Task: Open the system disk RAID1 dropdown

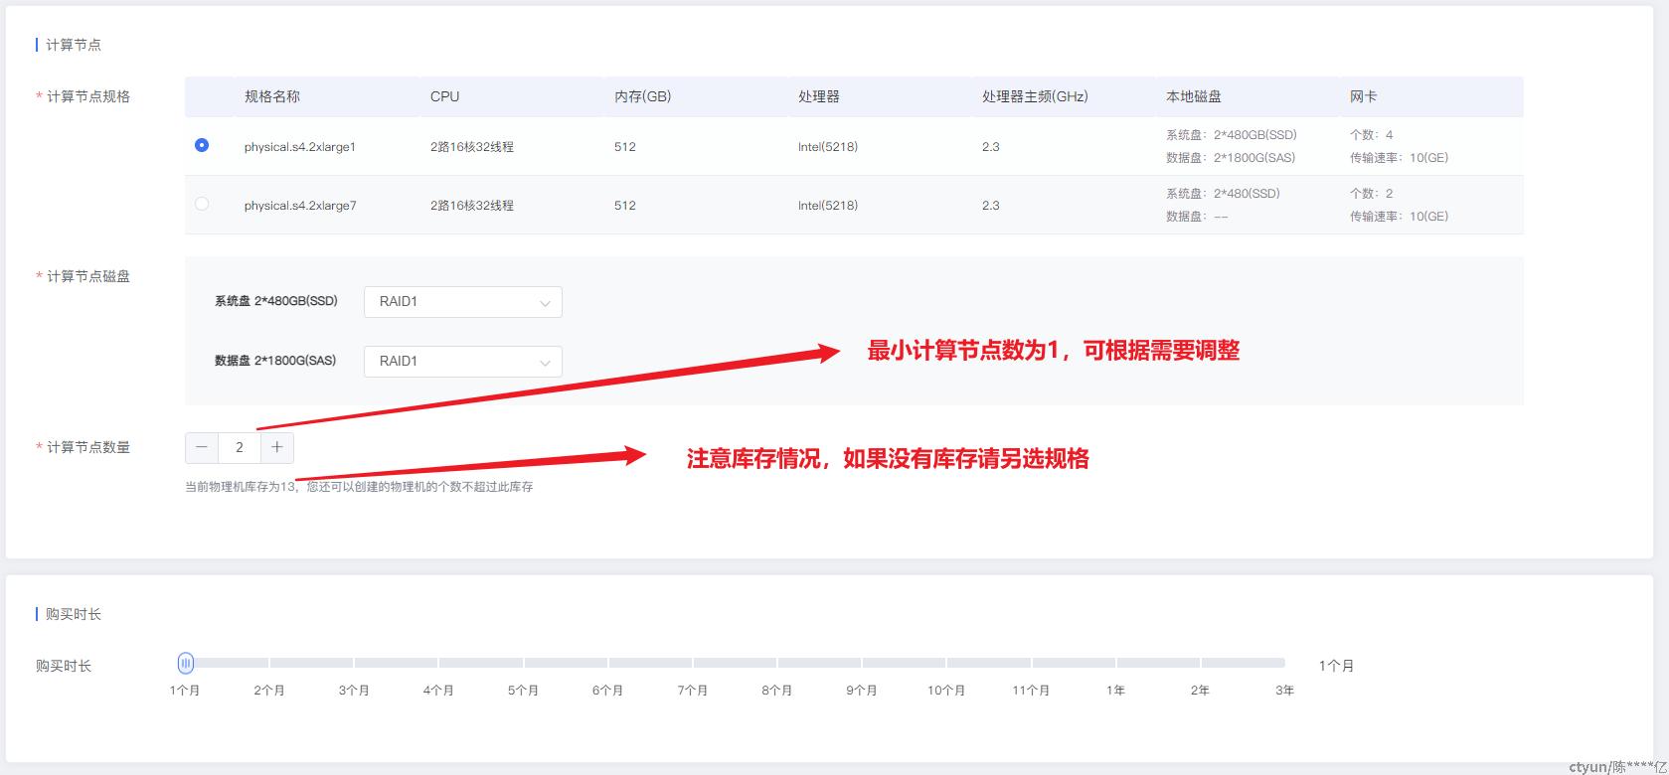Action: click(x=462, y=302)
